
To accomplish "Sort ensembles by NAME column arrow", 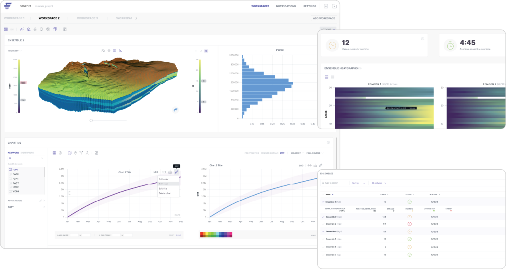I will pos(332,194).
